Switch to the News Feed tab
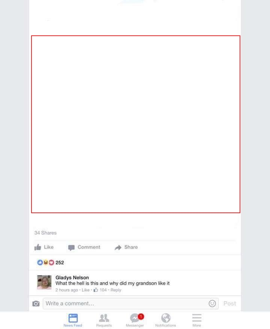Screen dimensions: 270x329 pyautogui.click(x=73, y=320)
